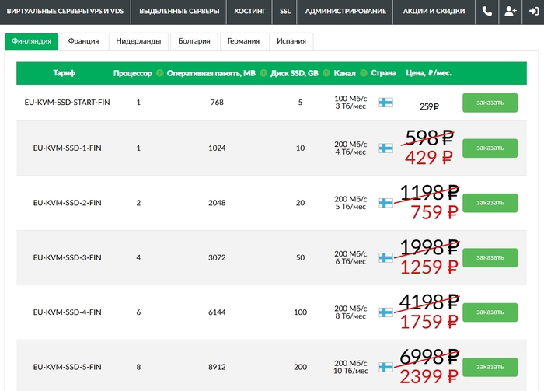This screenshot has width=544, height=391.
Task: Click the phone contact icon
Action: [x=487, y=12]
